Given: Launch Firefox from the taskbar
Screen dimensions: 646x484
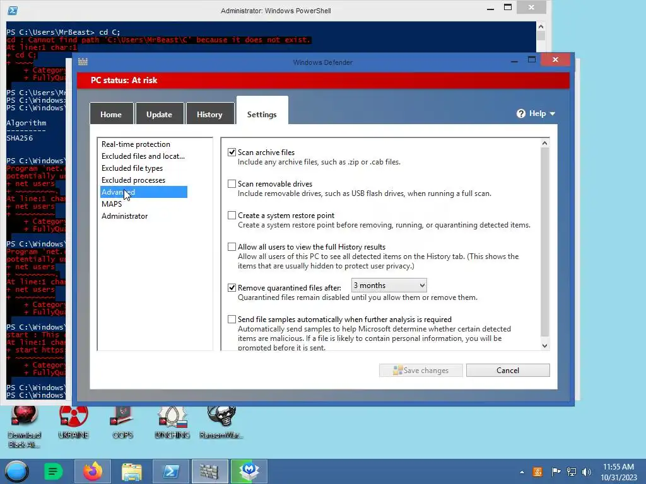Looking at the screenshot, I should [x=93, y=471].
